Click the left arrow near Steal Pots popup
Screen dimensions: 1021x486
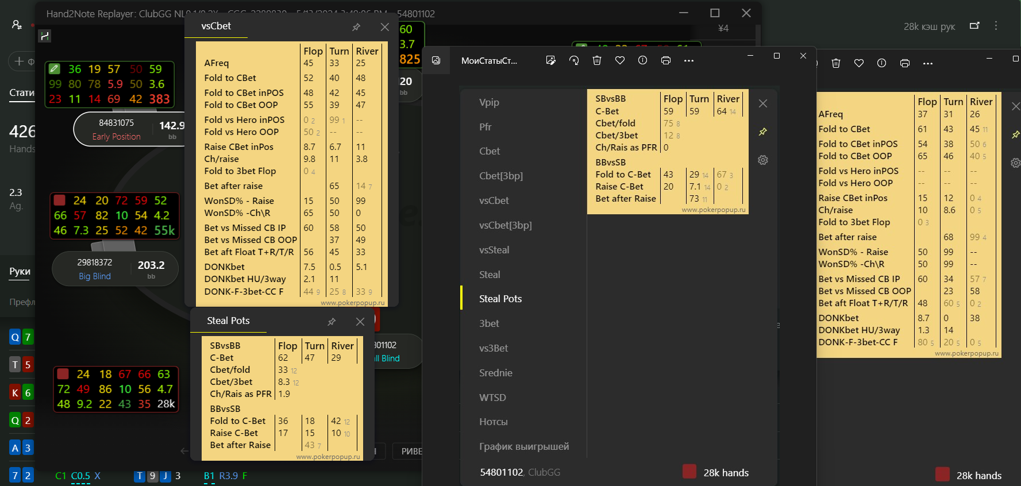[x=184, y=451]
